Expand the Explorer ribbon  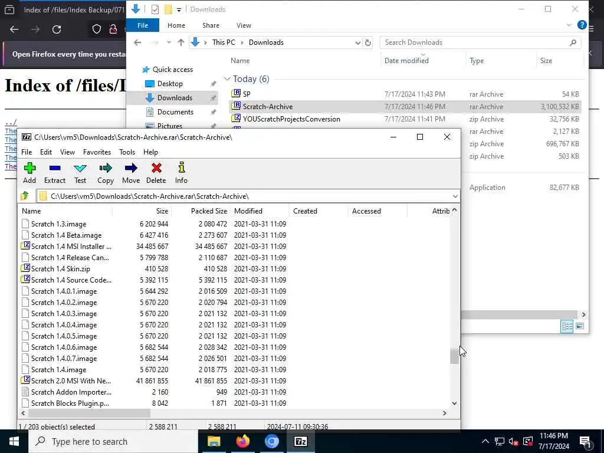[569, 25]
